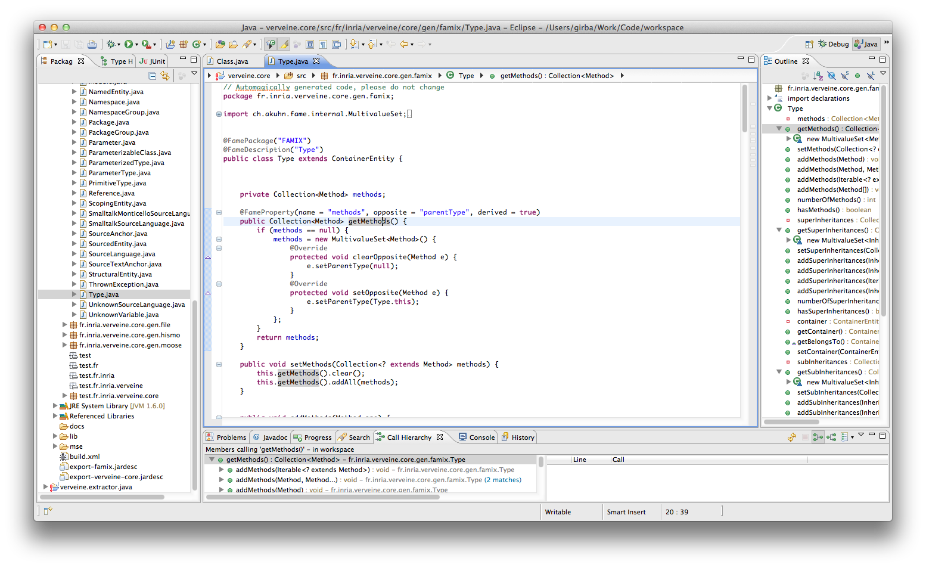Select Type.java in Package Explorer
Screen dimensions: 926x568
[x=104, y=294]
